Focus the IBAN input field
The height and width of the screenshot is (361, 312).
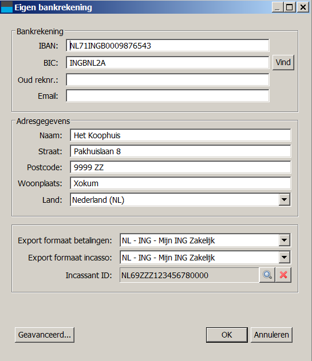click(168, 46)
